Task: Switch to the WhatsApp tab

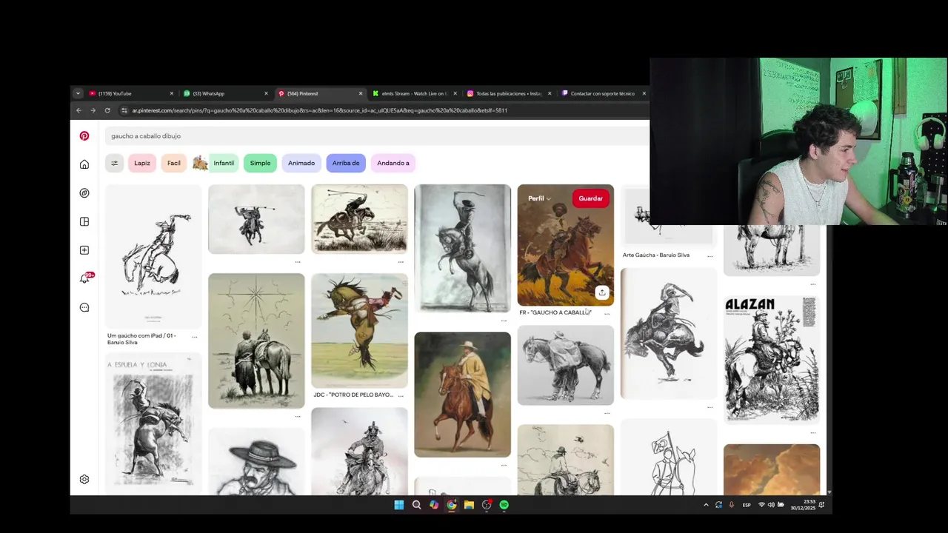Action: coord(225,93)
